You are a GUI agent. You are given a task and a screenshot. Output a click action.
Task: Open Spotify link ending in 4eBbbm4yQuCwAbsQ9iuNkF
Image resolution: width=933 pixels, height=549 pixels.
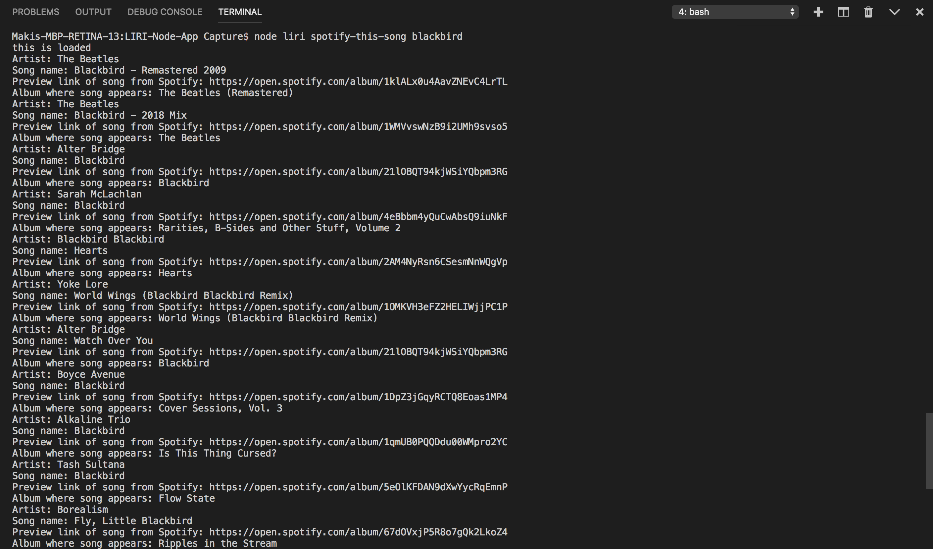(x=358, y=217)
